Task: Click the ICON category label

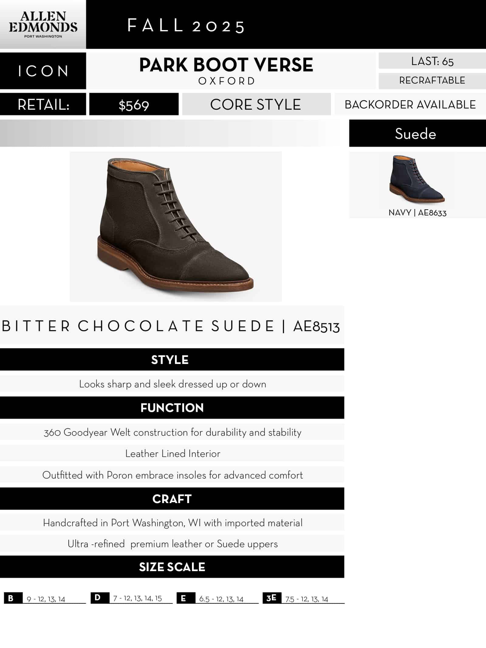Action: click(43, 71)
